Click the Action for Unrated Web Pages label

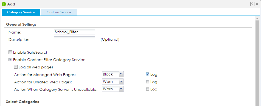(43, 82)
